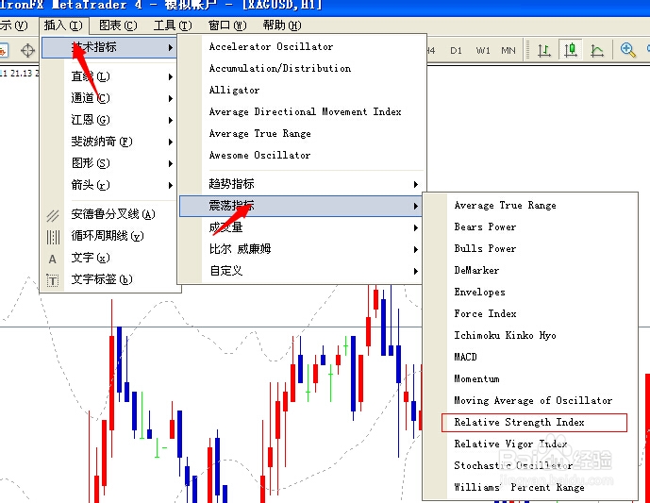Image resolution: width=650 pixels, height=503 pixels.
Task: Select Momentum oscillator
Action: tap(530, 379)
